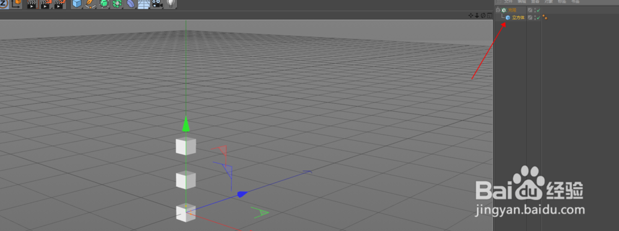Toggle the coordinate system mode icon
This screenshot has width=619, height=231.
(x=17, y=4)
